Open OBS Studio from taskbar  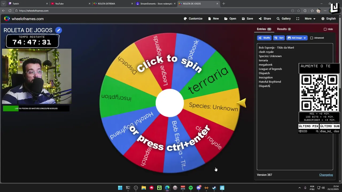136,188
